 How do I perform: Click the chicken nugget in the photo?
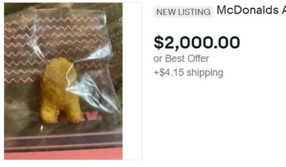[59, 91]
